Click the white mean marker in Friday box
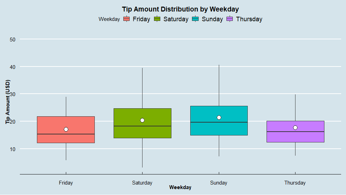The image size is (346, 195). [x=66, y=130]
